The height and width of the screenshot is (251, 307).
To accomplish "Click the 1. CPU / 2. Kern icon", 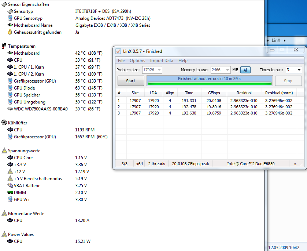I will coord(10,74).
